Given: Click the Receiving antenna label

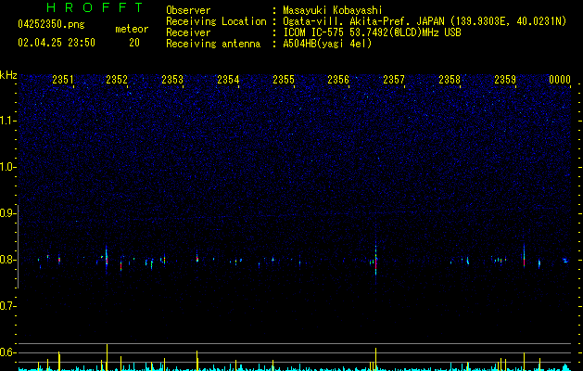Looking at the screenshot, I should [213, 44].
